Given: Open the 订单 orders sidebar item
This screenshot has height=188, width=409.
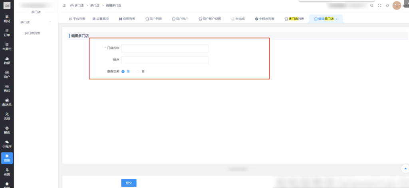Looking at the screenshot, I should [x=7, y=33].
